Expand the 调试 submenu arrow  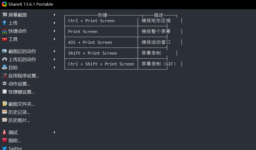[54, 132]
